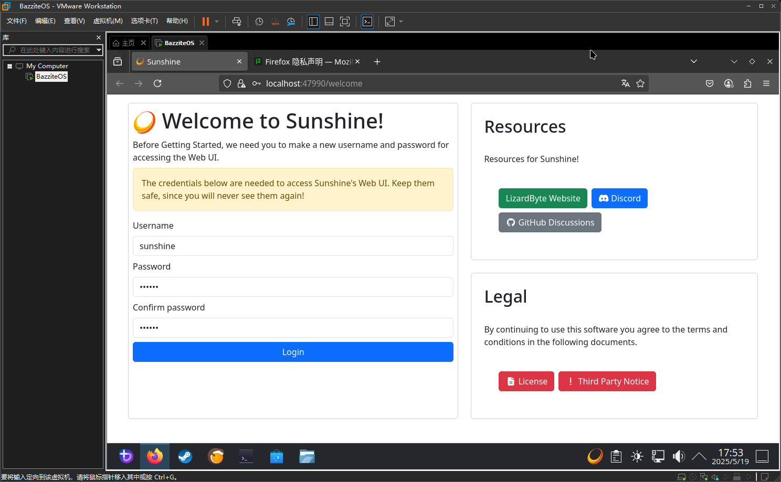Take a VM snapshot

[259, 22]
